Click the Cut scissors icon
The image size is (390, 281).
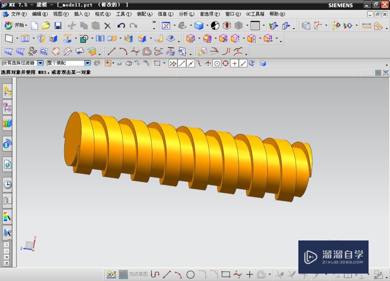[x=72, y=25]
